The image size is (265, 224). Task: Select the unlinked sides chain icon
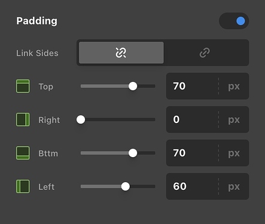tap(121, 53)
